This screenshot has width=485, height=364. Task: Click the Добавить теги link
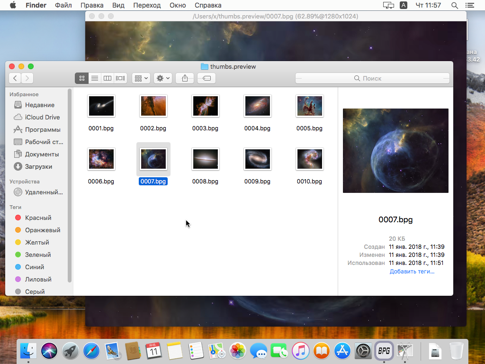412,271
